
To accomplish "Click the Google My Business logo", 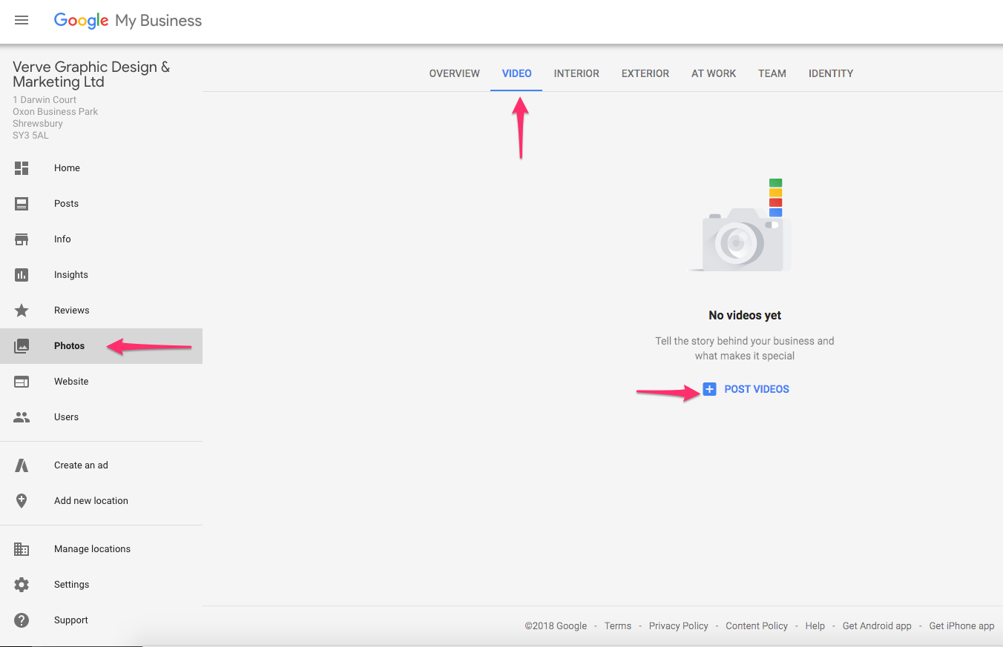I will (x=128, y=21).
